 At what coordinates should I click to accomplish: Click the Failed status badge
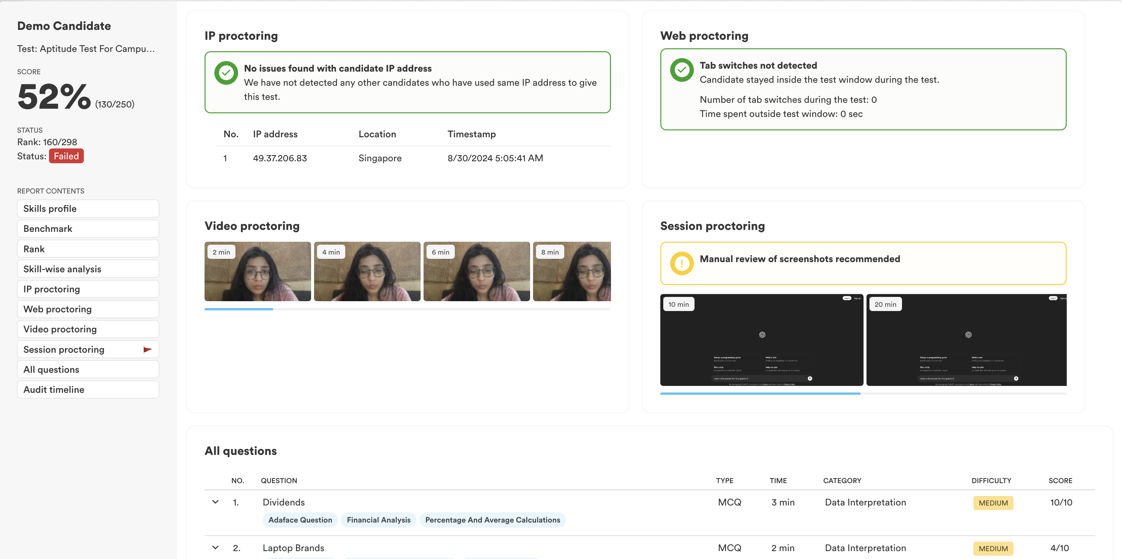point(66,156)
